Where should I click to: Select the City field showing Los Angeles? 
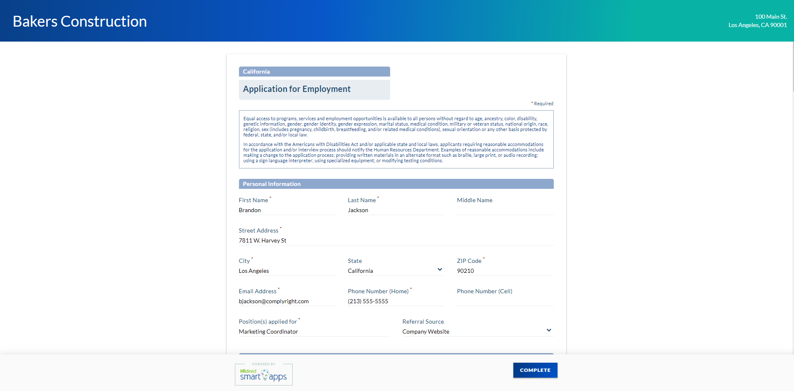pos(286,270)
